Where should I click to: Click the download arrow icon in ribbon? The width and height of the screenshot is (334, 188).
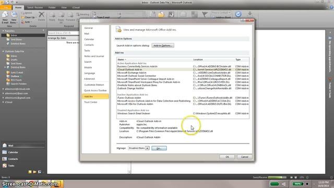click(x=249, y=14)
